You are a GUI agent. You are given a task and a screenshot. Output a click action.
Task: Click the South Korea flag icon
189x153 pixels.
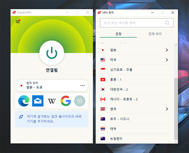point(103,89)
